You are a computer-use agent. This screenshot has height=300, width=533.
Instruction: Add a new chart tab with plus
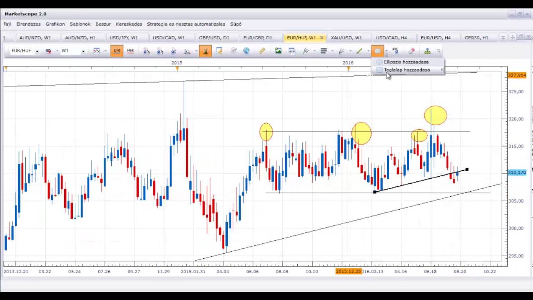tap(513, 37)
